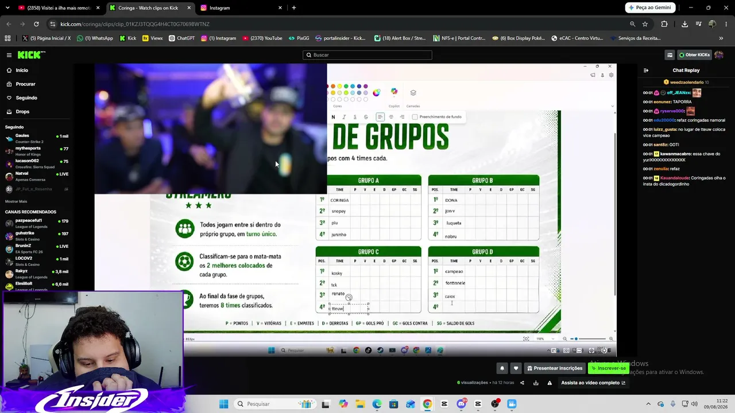Image resolution: width=735 pixels, height=413 pixels.
Task: Open Chrome extensions puzzle icon
Action: 664,24
